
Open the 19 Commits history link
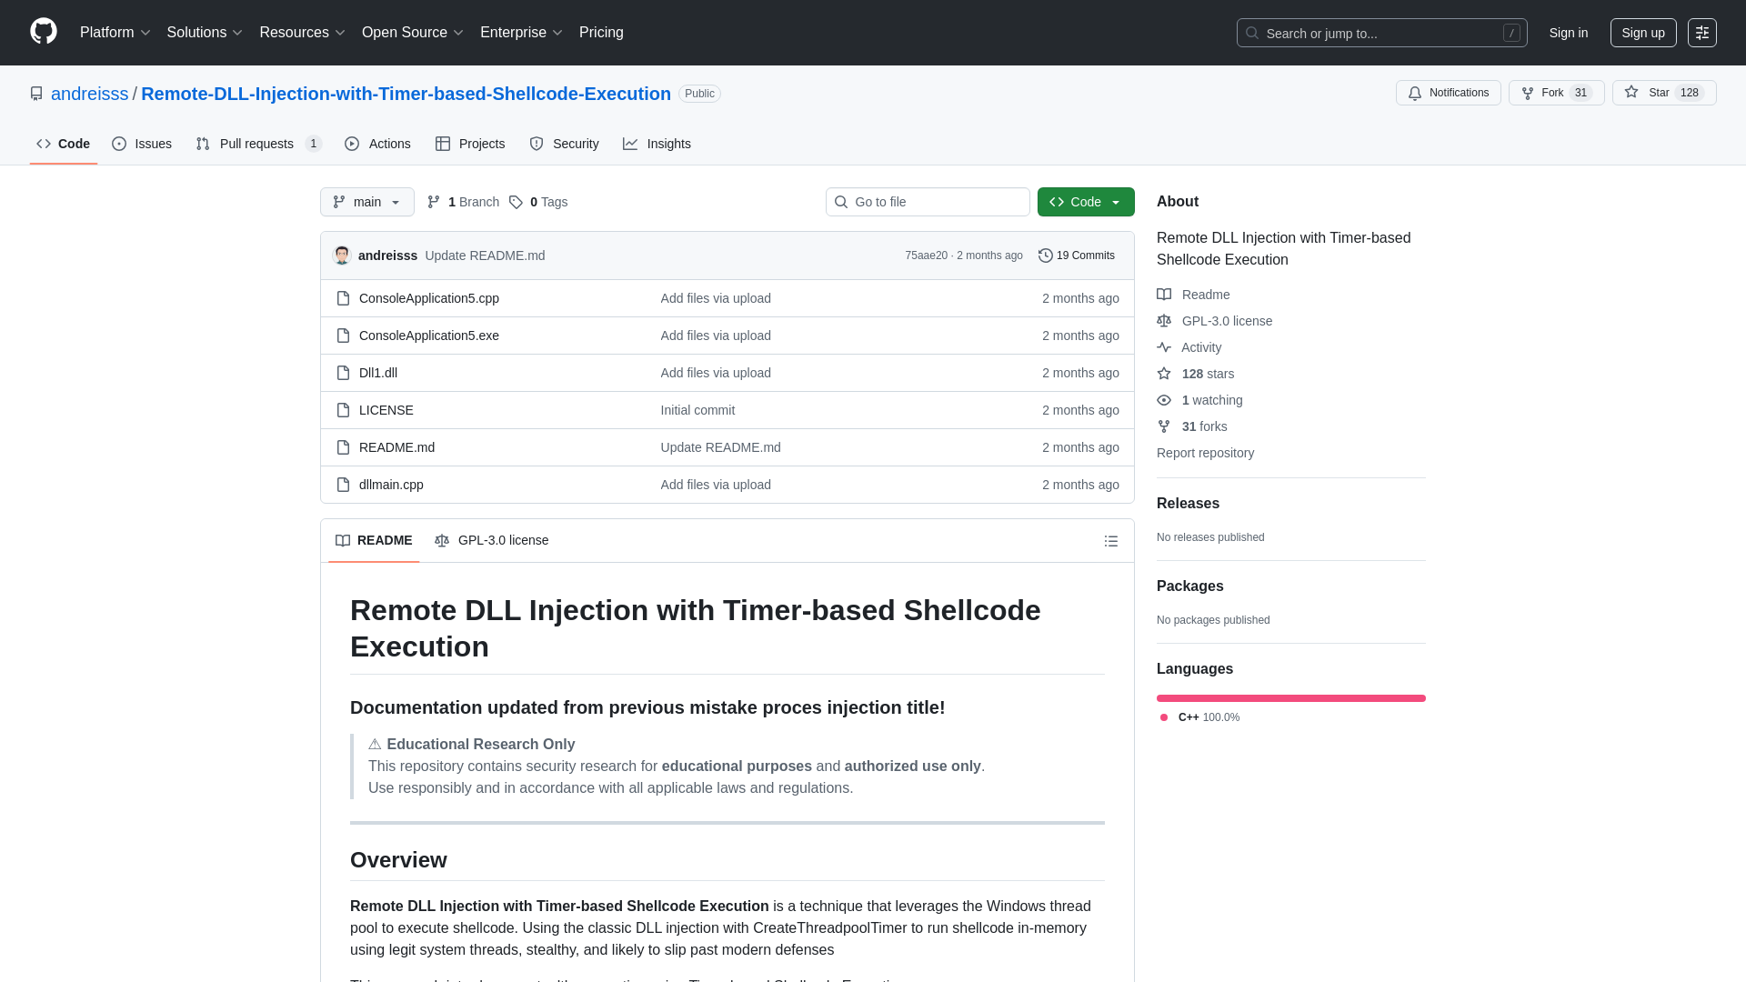tap(1077, 256)
